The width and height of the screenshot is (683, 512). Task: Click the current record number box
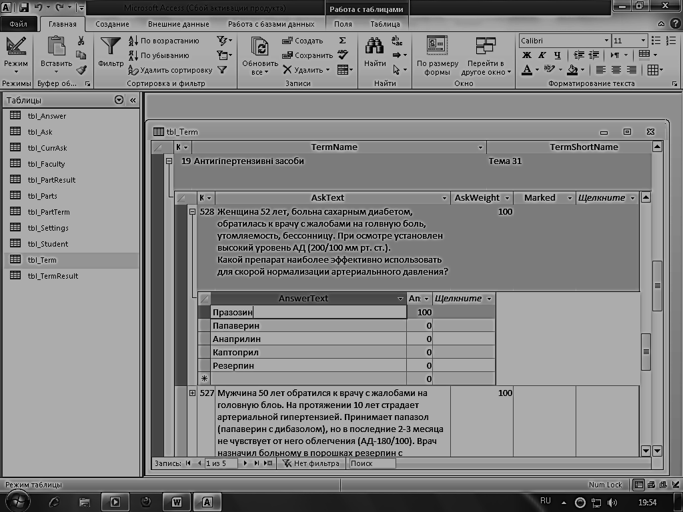(x=221, y=463)
